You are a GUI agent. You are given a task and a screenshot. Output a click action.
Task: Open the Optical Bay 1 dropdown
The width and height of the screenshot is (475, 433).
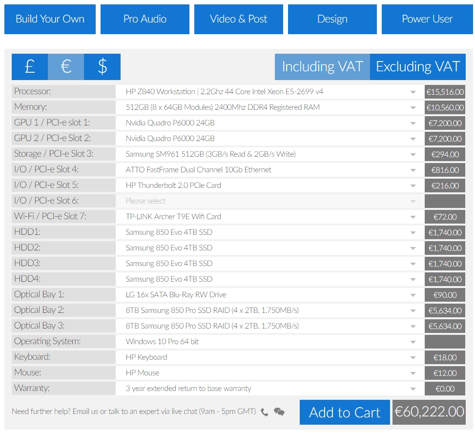tap(269, 295)
